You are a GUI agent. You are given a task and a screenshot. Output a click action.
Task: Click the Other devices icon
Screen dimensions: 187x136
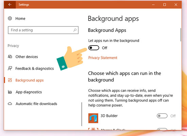pos(10,56)
